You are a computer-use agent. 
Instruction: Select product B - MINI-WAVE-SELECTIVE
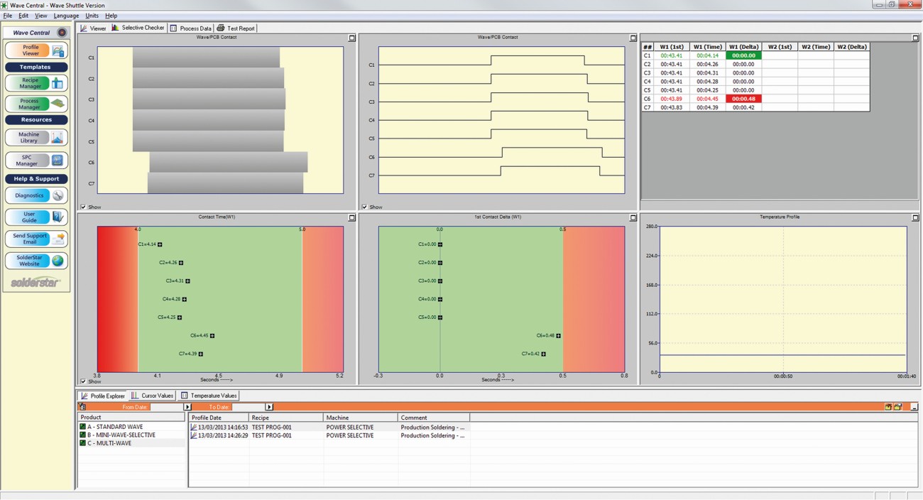click(x=121, y=435)
